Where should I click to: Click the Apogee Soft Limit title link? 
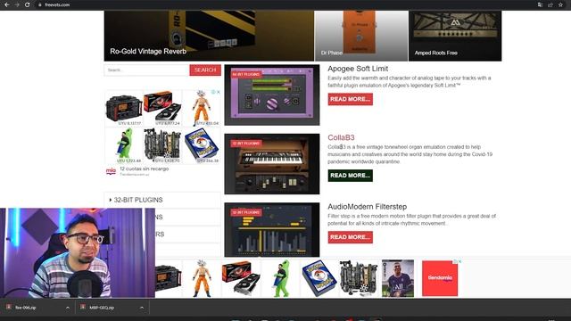coord(358,69)
